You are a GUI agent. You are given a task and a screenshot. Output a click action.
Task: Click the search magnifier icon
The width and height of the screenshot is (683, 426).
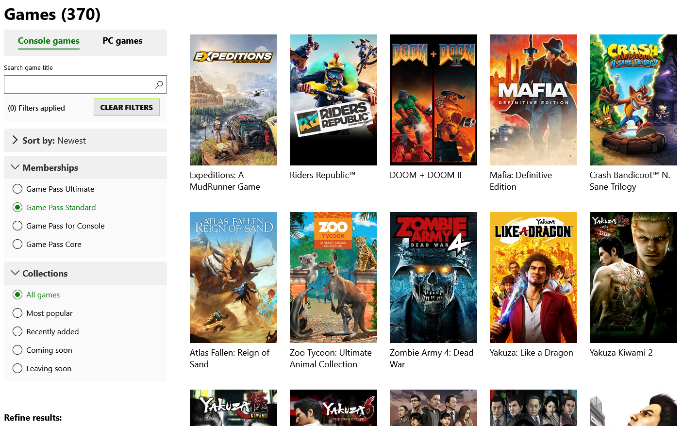[x=159, y=84]
